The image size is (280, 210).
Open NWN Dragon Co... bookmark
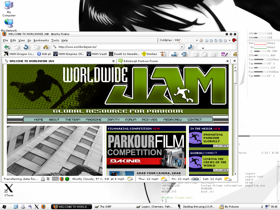(x=19, y=54)
